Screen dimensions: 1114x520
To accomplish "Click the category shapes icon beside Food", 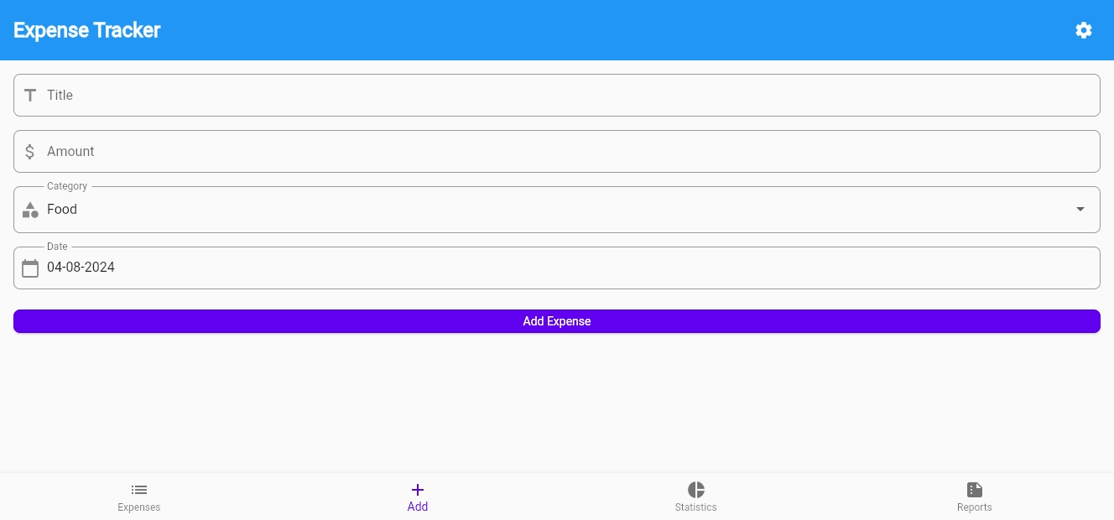I will [x=30, y=210].
